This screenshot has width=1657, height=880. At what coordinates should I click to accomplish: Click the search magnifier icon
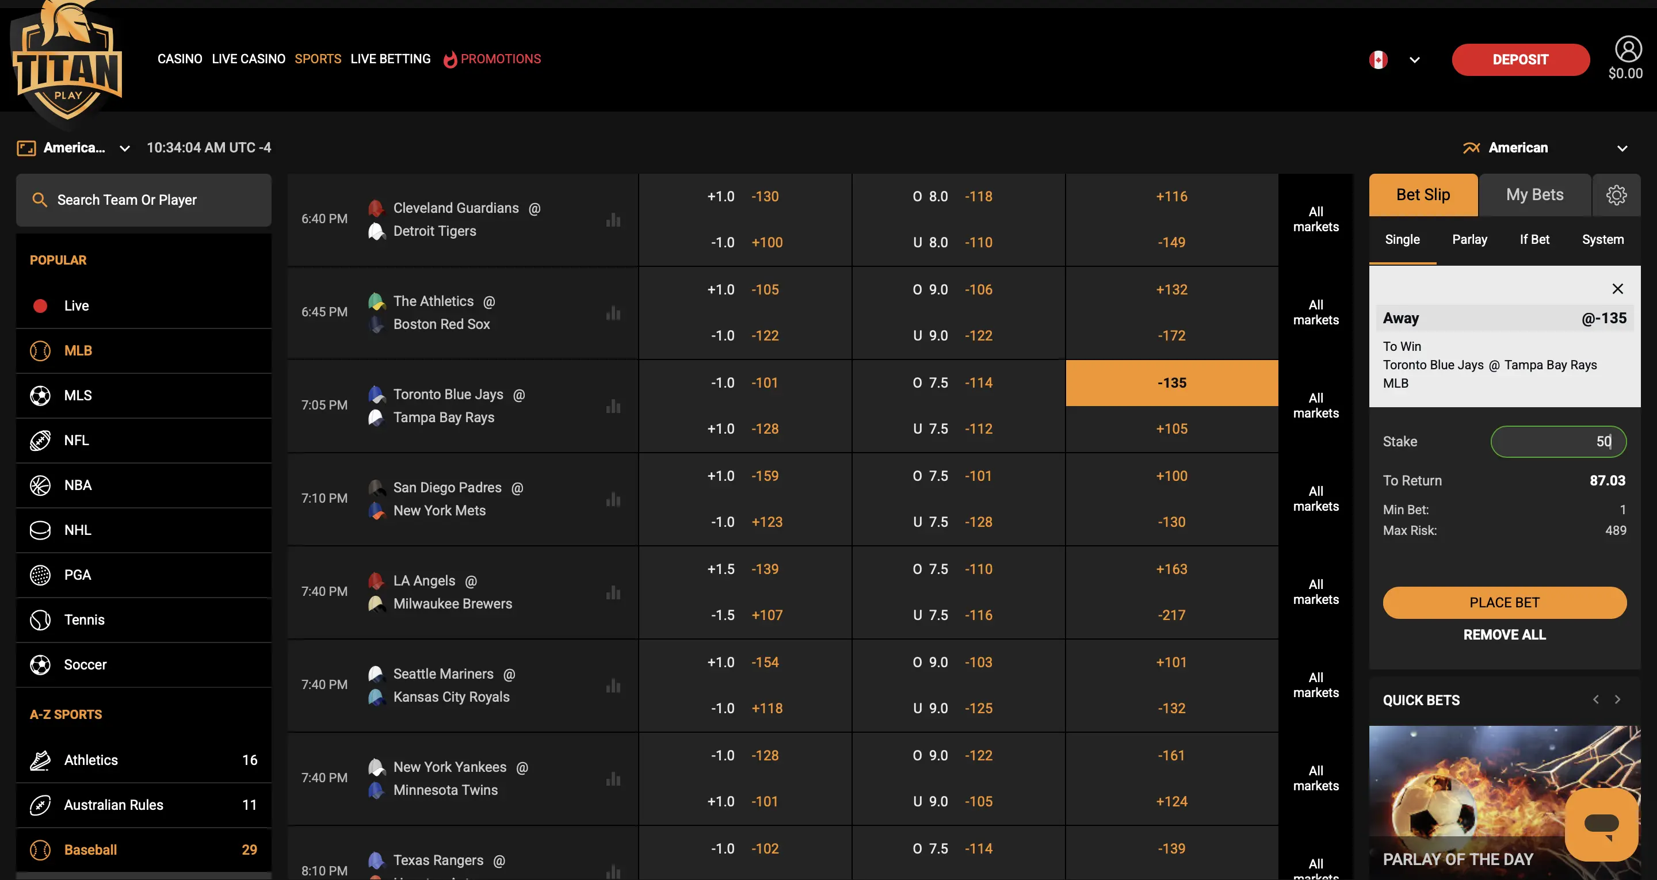click(40, 200)
